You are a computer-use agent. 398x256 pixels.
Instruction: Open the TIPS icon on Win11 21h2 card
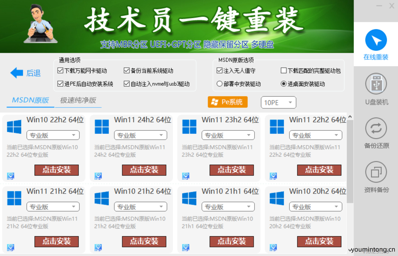[11, 247]
